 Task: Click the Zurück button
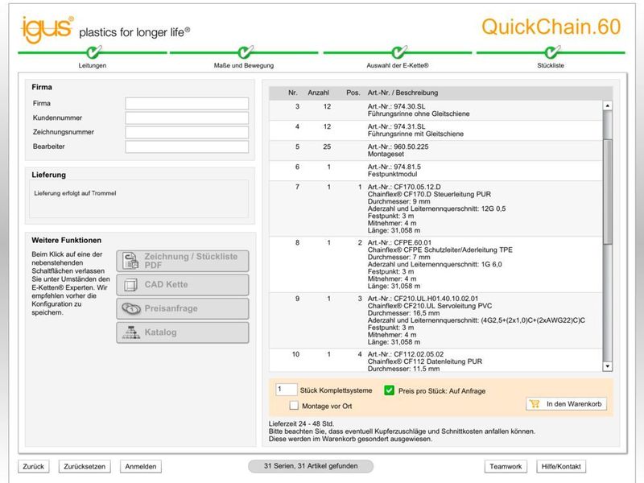click(33, 466)
